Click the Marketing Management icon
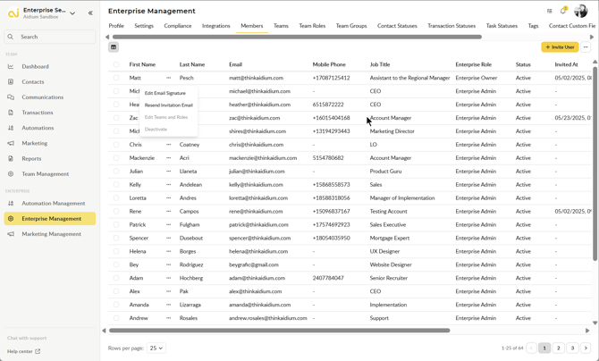599x361 pixels. point(11,234)
